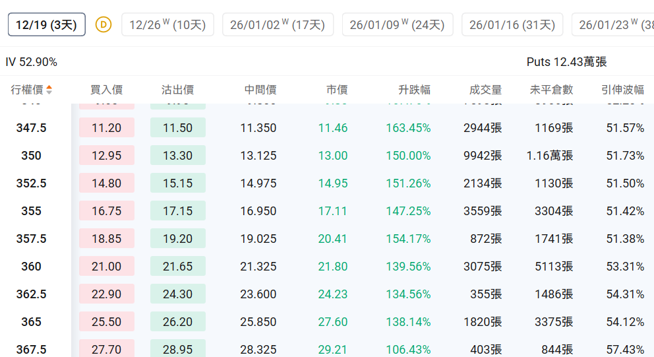The height and width of the screenshot is (357, 654).
Task: Choose the 26/01/09 (24天) expiry tab
Action: [397, 25]
